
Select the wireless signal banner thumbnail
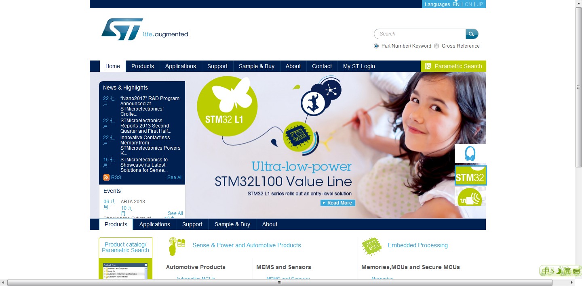coord(470,197)
